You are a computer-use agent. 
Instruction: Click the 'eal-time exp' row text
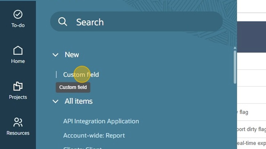(251, 143)
